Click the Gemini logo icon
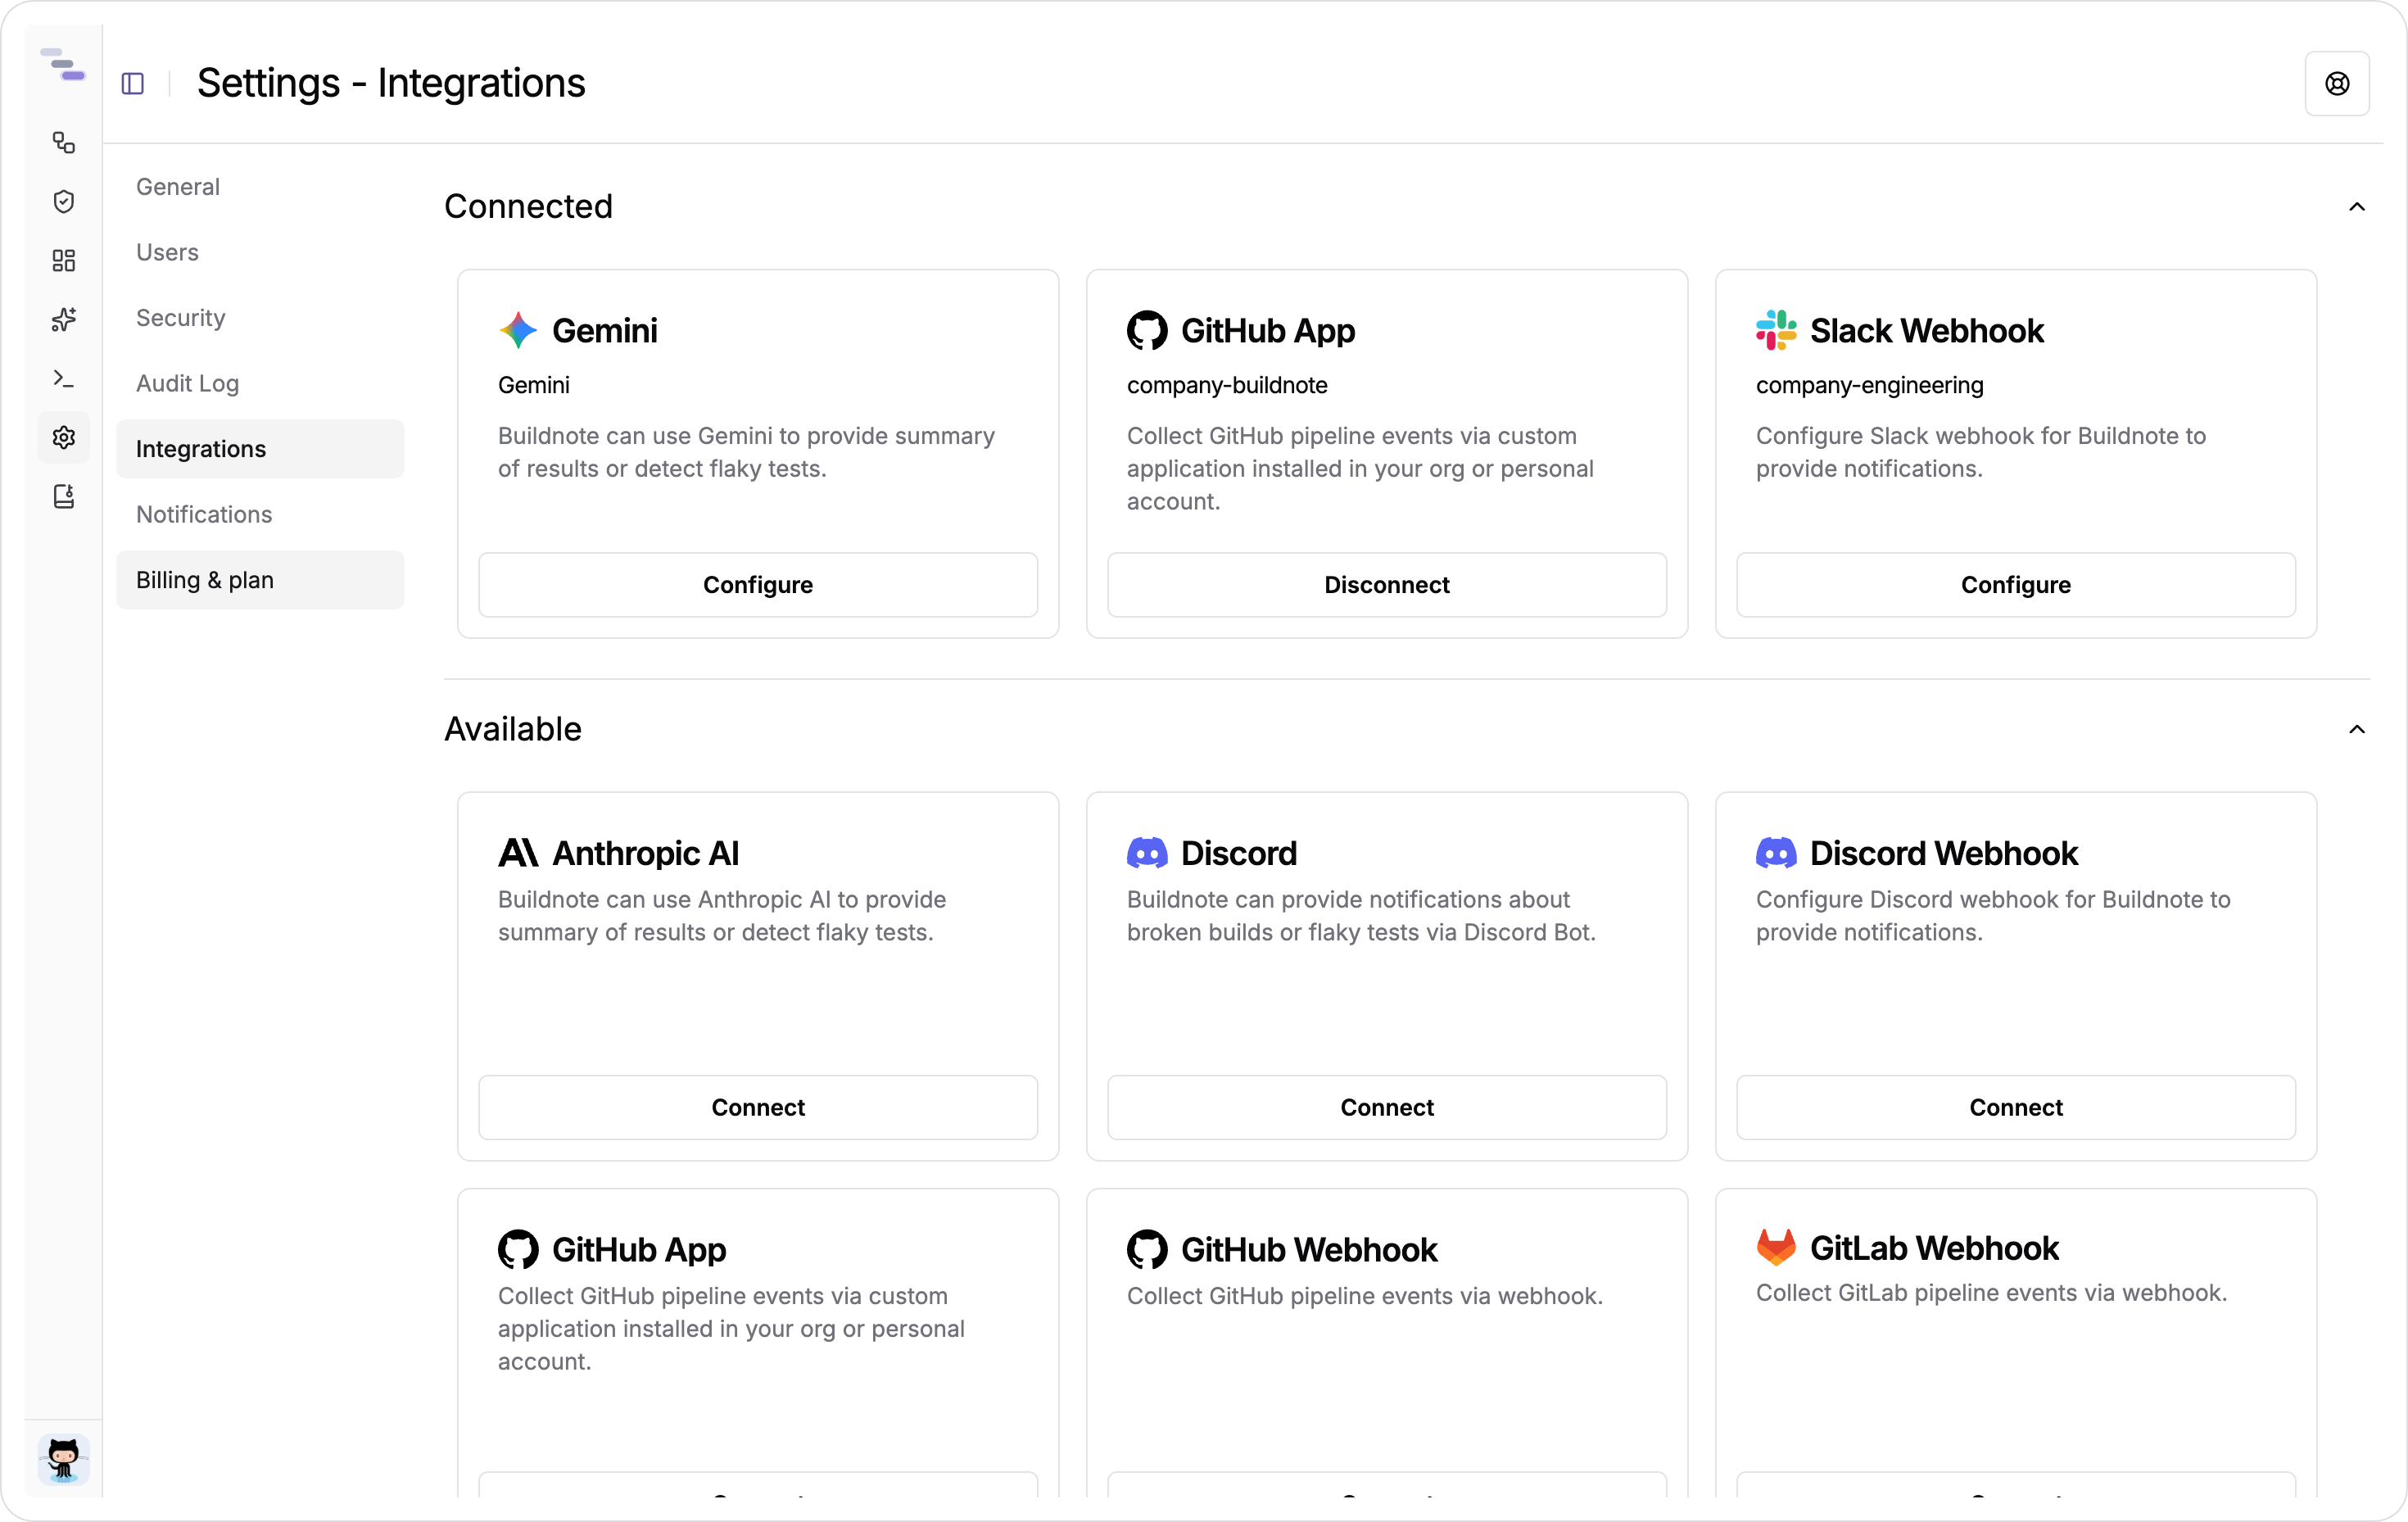2408x1522 pixels. click(518, 330)
